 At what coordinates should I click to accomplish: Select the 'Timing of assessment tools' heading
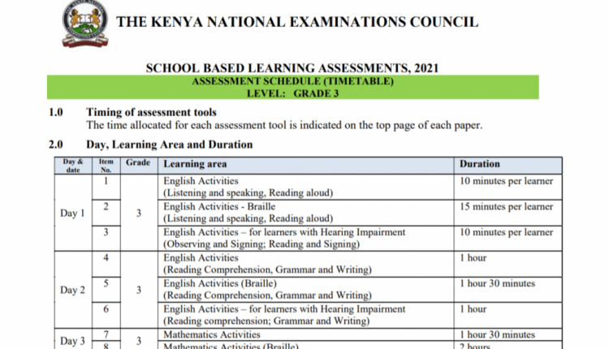[151, 112]
